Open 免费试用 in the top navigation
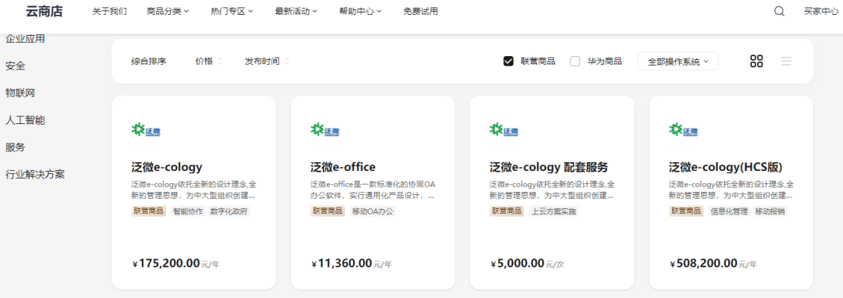This screenshot has width=843, height=298. tap(421, 11)
